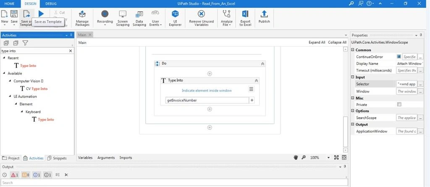The image size is (430, 187).
Task: Open the Type Into activity options hamburger menu
Action: [x=251, y=89]
